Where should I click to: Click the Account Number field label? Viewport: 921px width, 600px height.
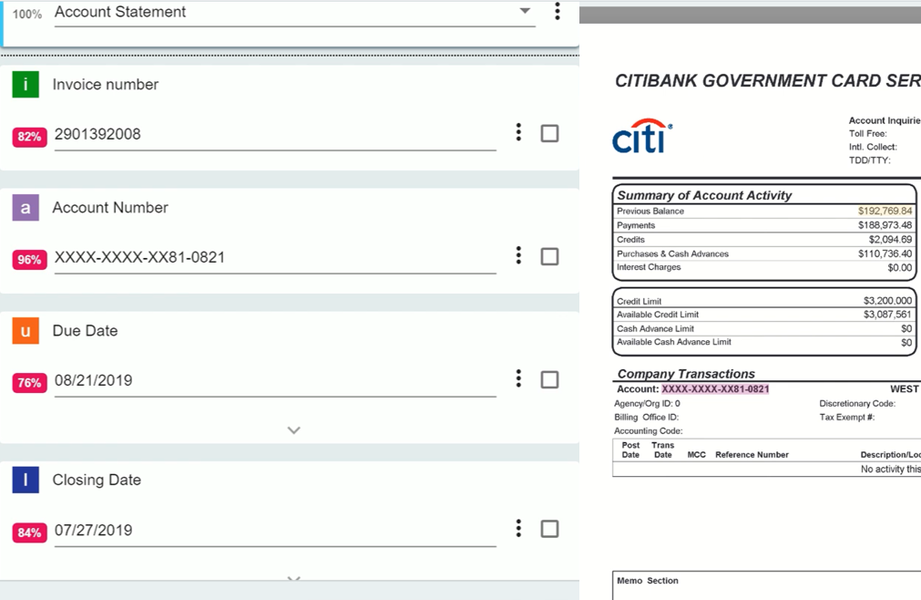tap(110, 207)
